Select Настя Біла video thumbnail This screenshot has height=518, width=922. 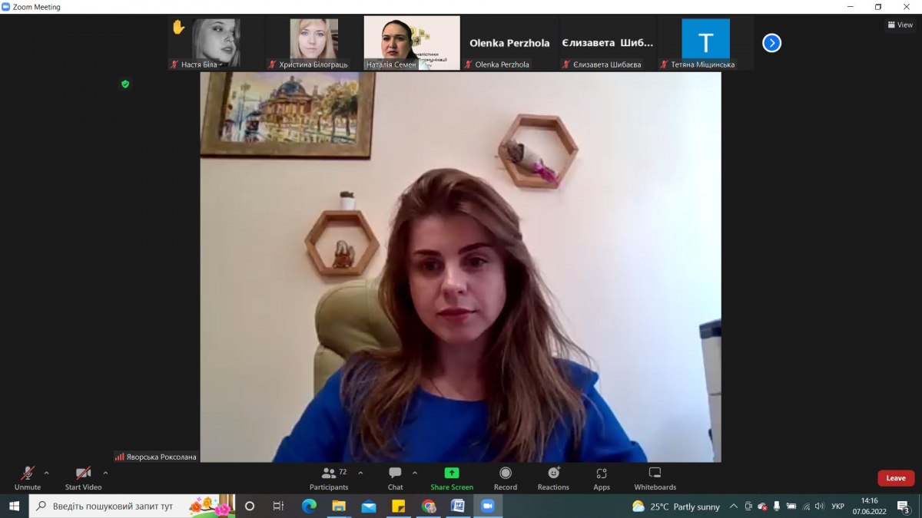pos(216,43)
